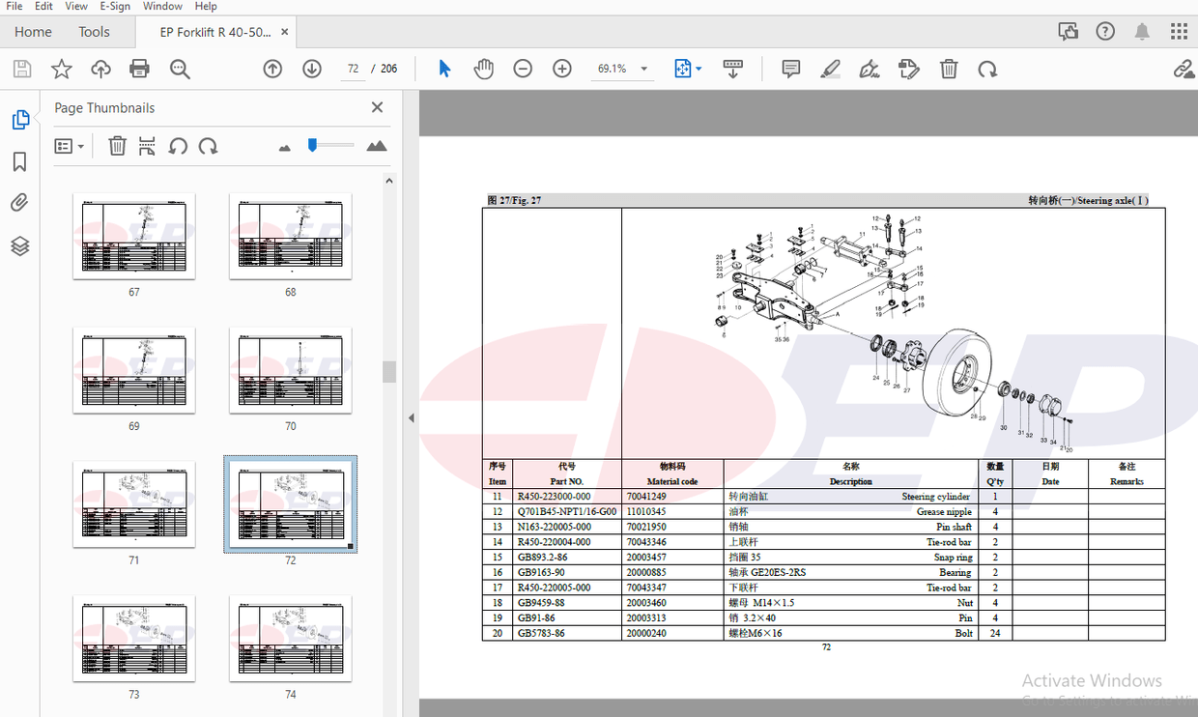This screenshot has width=1198, height=717.
Task: Open the chat screen icon near help
Action: [x=1069, y=32]
